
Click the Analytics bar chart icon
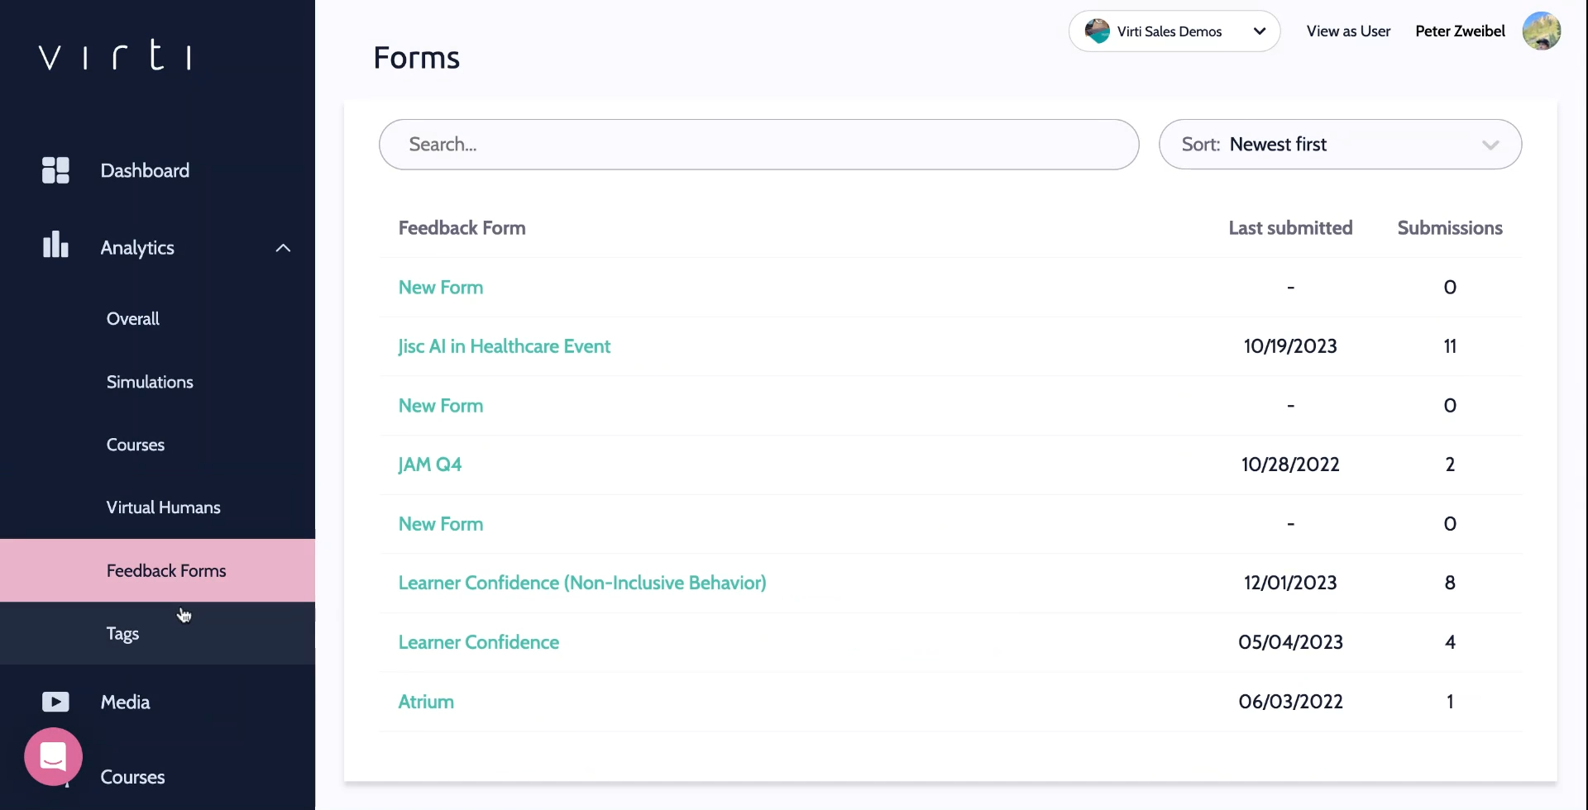pyautogui.click(x=55, y=245)
